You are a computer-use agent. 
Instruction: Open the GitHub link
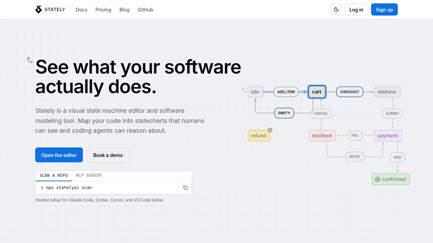145,10
